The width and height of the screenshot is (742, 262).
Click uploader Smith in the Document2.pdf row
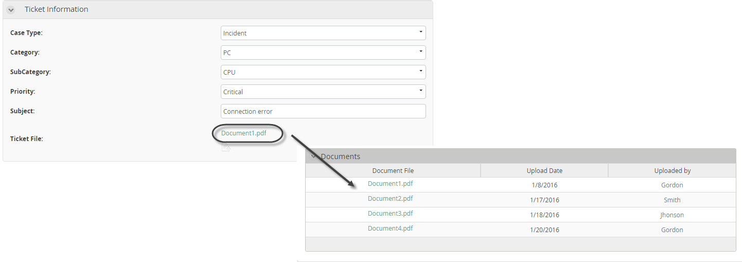tap(672, 200)
